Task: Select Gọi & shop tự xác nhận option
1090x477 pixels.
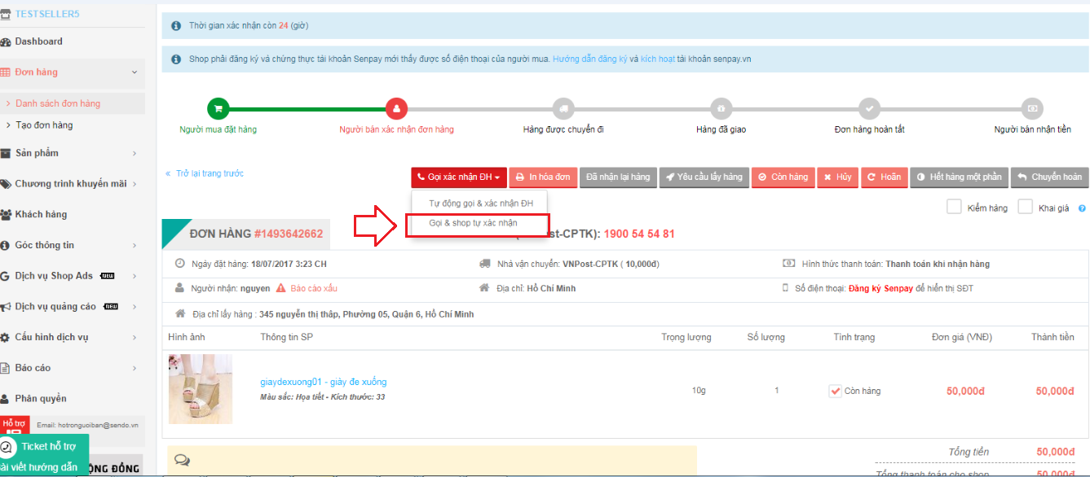Action: tap(473, 223)
